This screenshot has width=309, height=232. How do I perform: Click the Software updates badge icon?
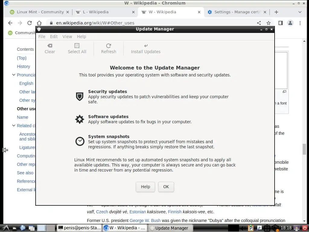(x=80, y=119)
